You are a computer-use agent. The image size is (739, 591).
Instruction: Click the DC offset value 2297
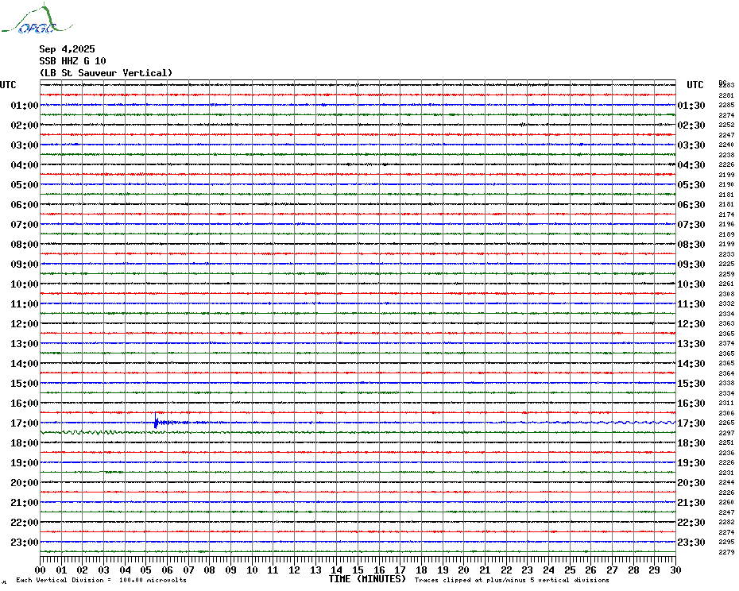726,433
